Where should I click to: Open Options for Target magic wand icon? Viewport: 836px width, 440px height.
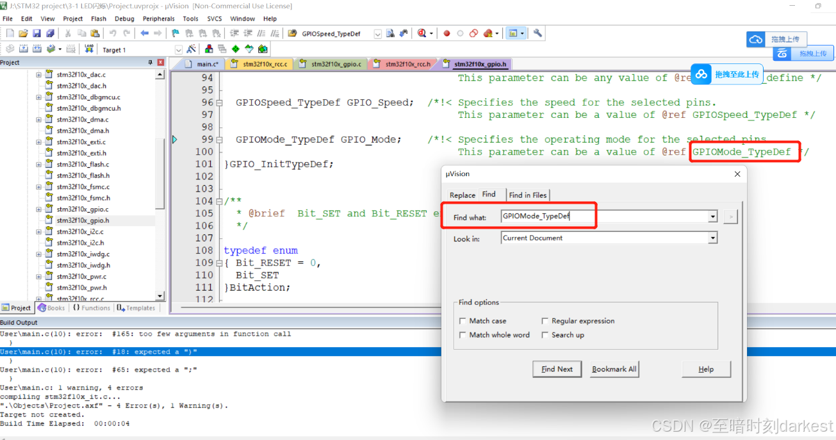191,49
